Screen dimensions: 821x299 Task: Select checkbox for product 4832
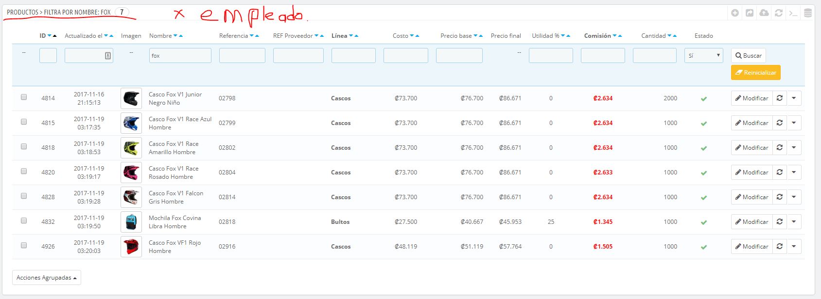24,220
